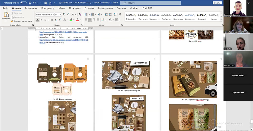Click the shading paint bucket color button
The image size is (253, 131).
(110, 20)
